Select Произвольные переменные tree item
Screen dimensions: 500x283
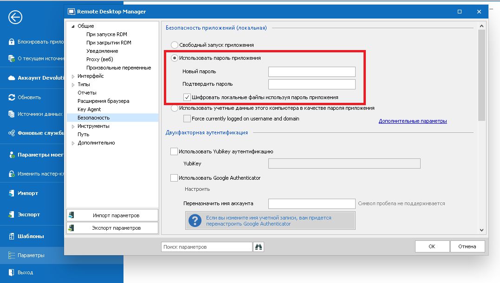(119, 68)
